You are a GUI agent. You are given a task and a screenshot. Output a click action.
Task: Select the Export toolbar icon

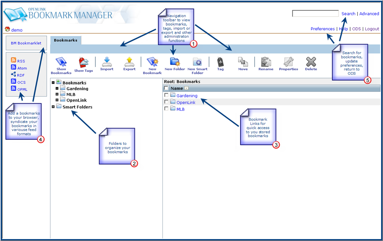[x=129, y=62]
